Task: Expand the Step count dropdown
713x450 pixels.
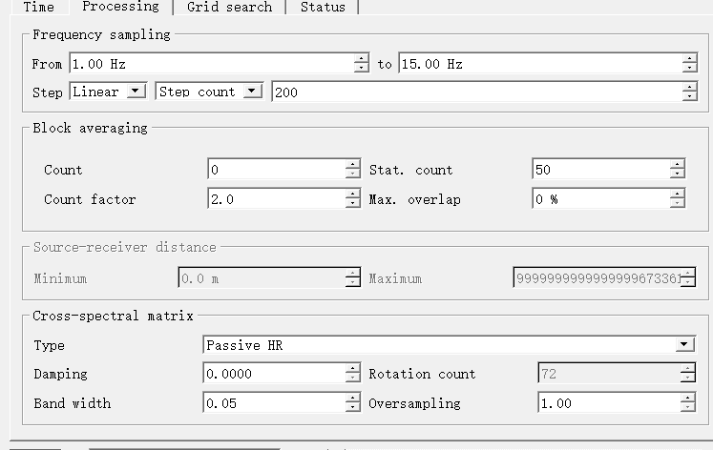Action: tap(209, 92)
